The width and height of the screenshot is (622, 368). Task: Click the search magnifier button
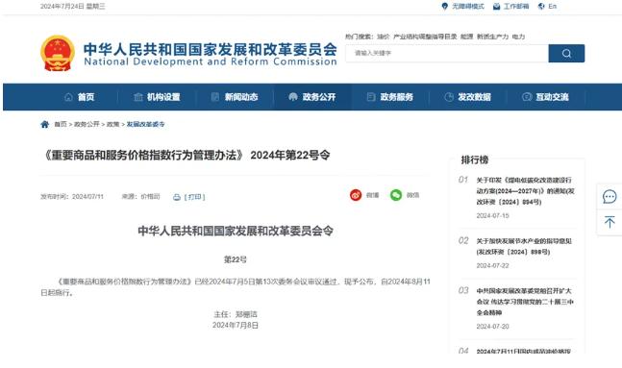pyautogui.click(x=566, y=53)
